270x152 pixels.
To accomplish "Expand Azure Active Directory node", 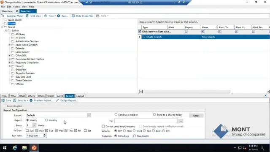I will click(10, 45).
